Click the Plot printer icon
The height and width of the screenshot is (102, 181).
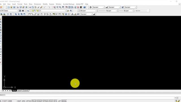click(x=18, y=7)
